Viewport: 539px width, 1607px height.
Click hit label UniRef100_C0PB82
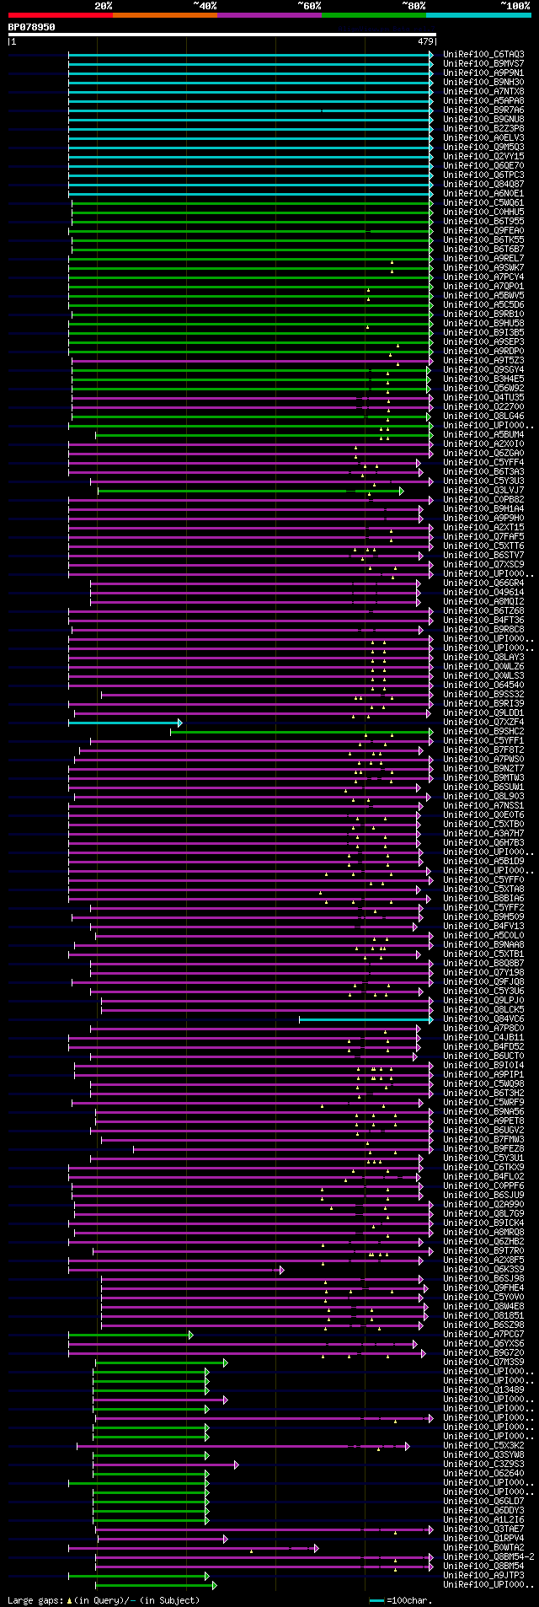[x=483, y=500]
